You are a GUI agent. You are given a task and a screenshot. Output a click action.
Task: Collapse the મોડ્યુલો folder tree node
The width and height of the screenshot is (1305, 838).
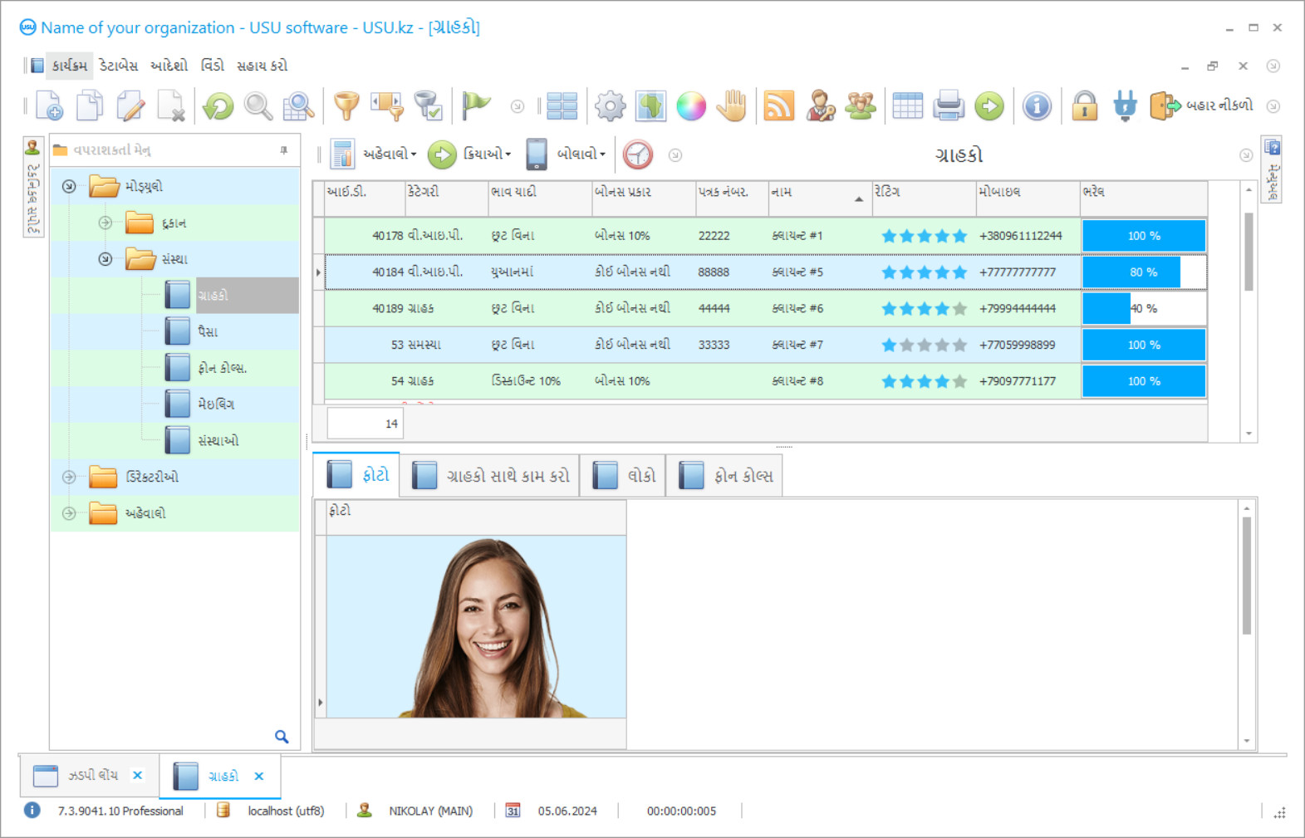click(x=69, y=187)
